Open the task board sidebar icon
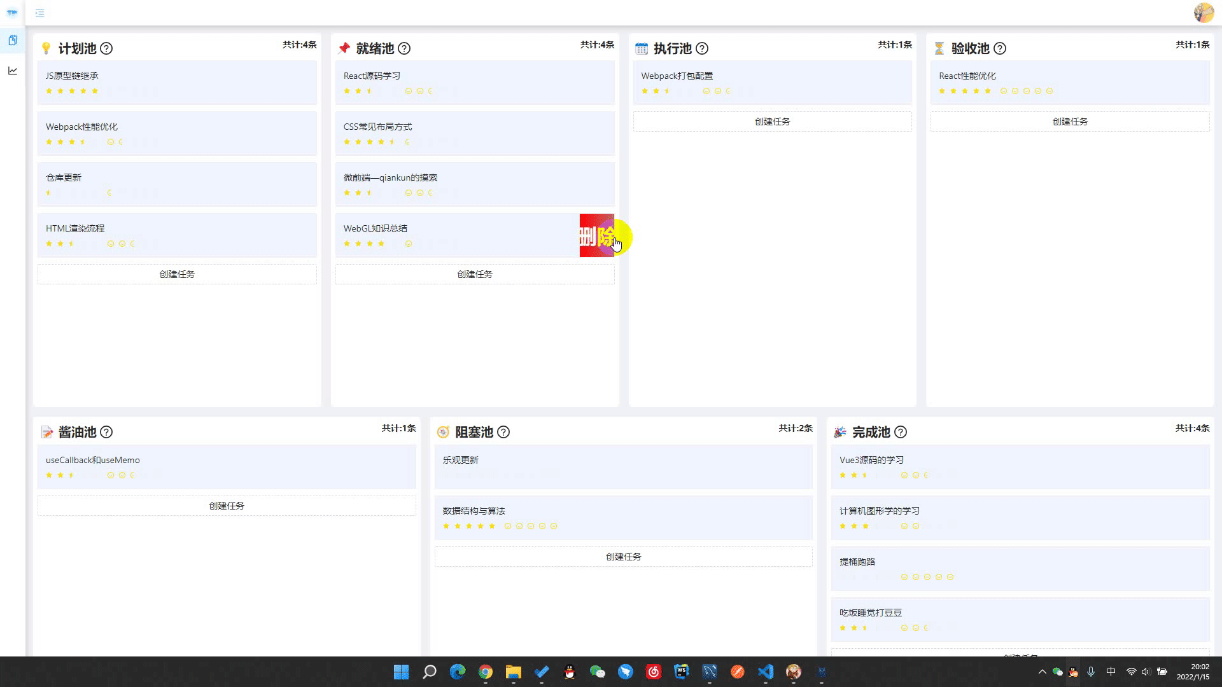This screenshot has width=1222, height=687. (x=13, y=40)
